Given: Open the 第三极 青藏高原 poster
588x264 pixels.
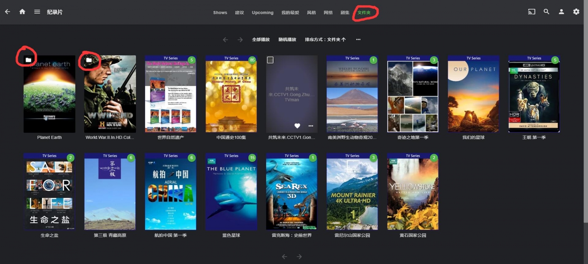Looking at the screenshot, I should point(110,192).
